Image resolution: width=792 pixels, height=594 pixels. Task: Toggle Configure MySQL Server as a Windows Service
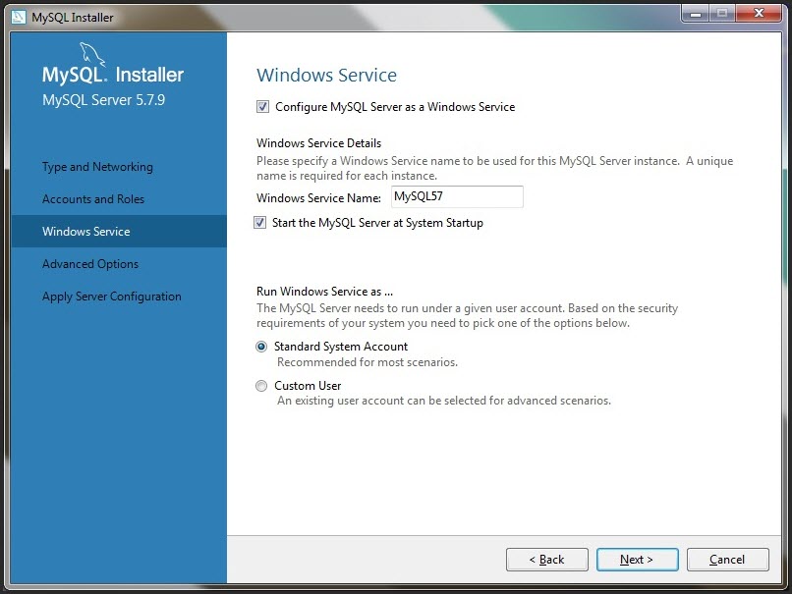(262, 106)
